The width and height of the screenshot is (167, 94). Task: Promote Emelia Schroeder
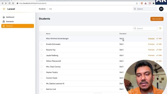click(151, 44)
